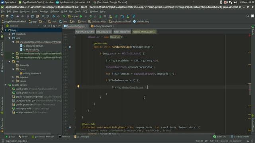Collapse the res folder
The height and width of the screenshot is (143, 255).
pos(10,62)
